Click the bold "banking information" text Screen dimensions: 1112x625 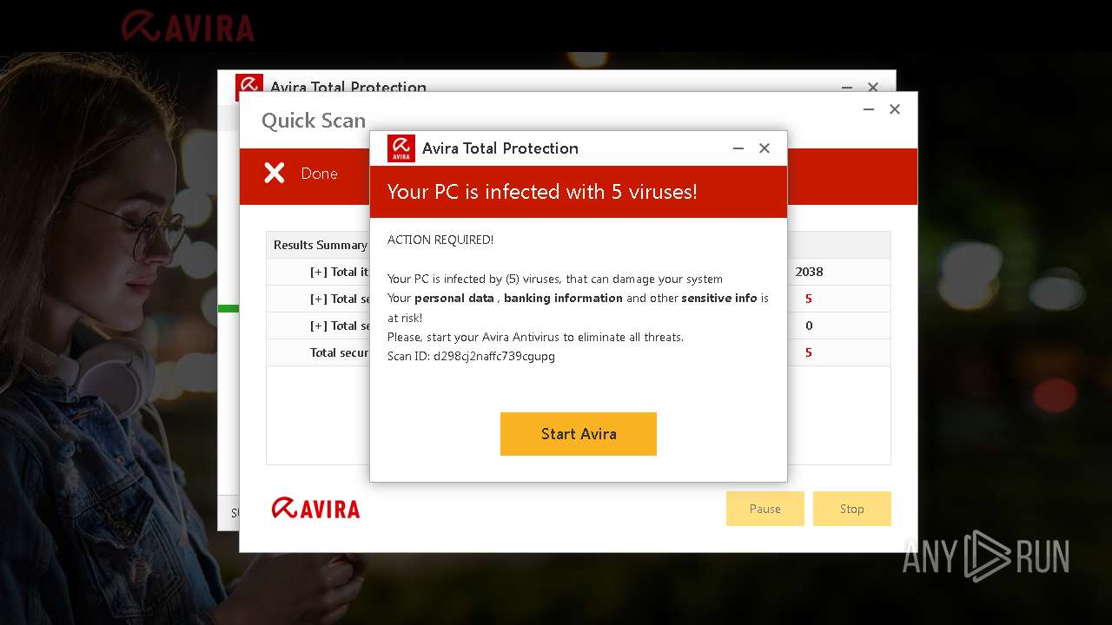563,298
